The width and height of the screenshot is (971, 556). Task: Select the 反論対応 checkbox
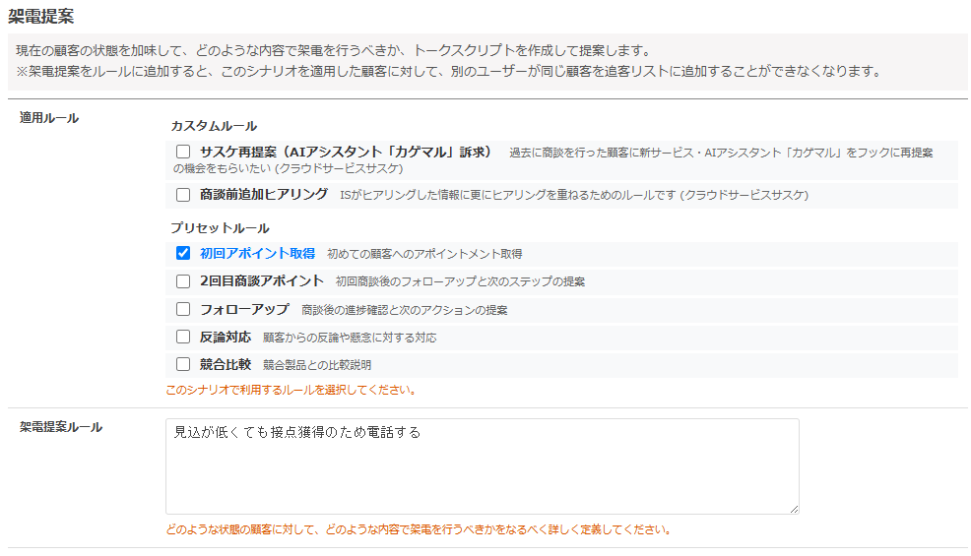[183, 337]
